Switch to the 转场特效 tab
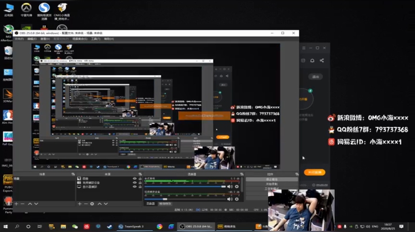415x232 pixels. point(165,204)
